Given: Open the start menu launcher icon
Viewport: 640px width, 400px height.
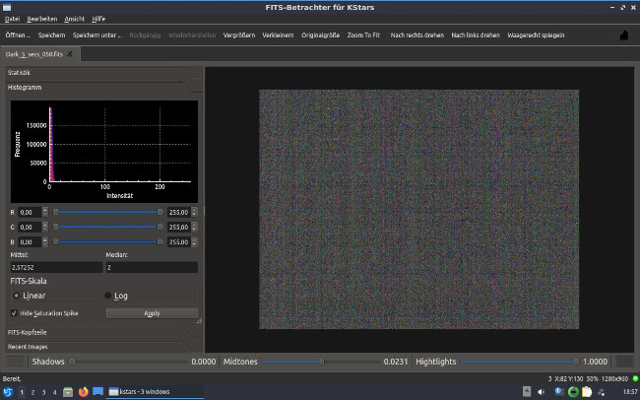Looking at the screenshot, I should pos(9,391).
